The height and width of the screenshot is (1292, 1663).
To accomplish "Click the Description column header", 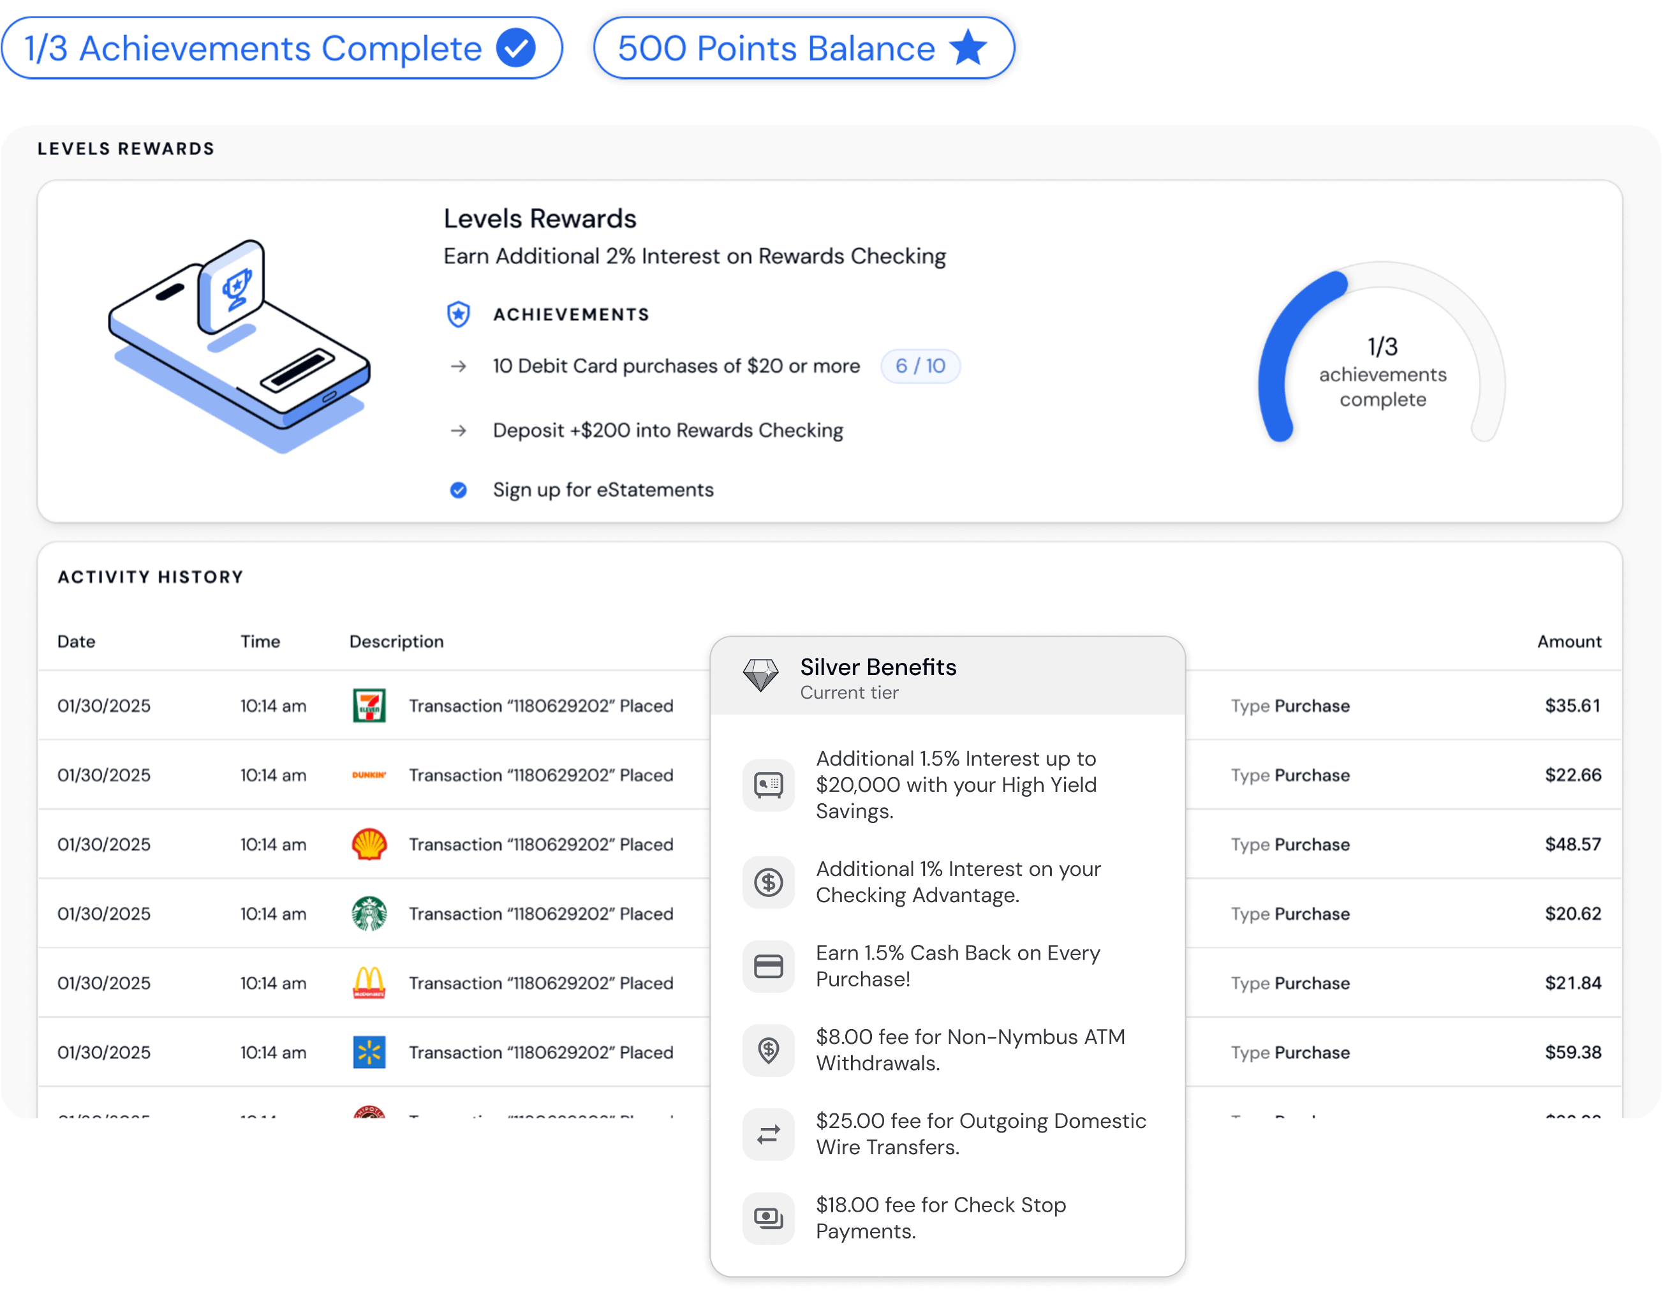I will [396, 641].
